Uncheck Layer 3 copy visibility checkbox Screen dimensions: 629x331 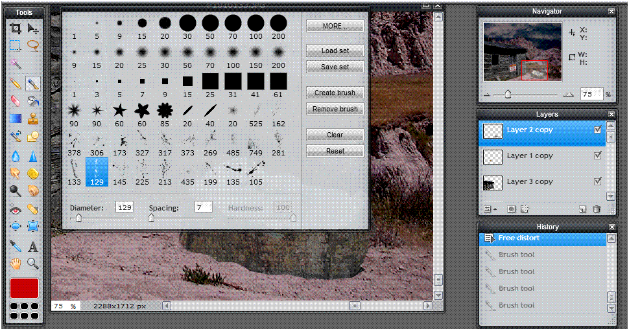point(598,181)
